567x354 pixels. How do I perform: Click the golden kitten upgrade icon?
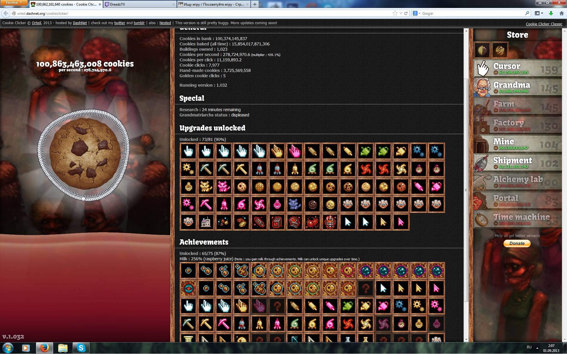click(x=206, y=187)
